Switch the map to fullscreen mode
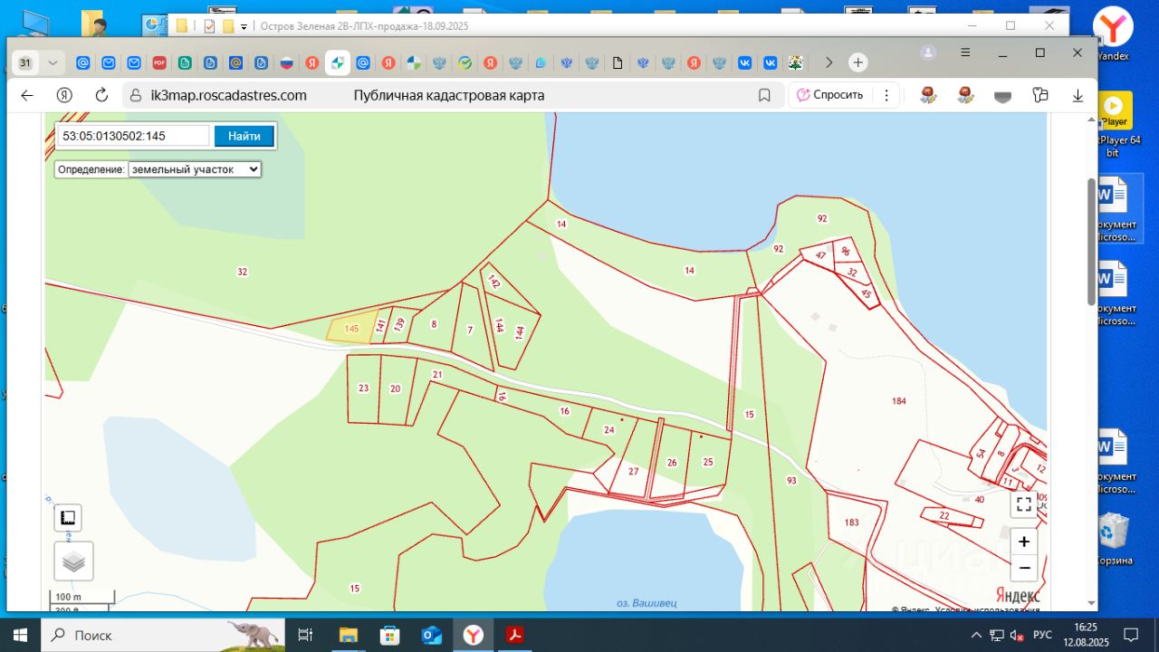1159x652 pixels. click(x=1023, y=504)
